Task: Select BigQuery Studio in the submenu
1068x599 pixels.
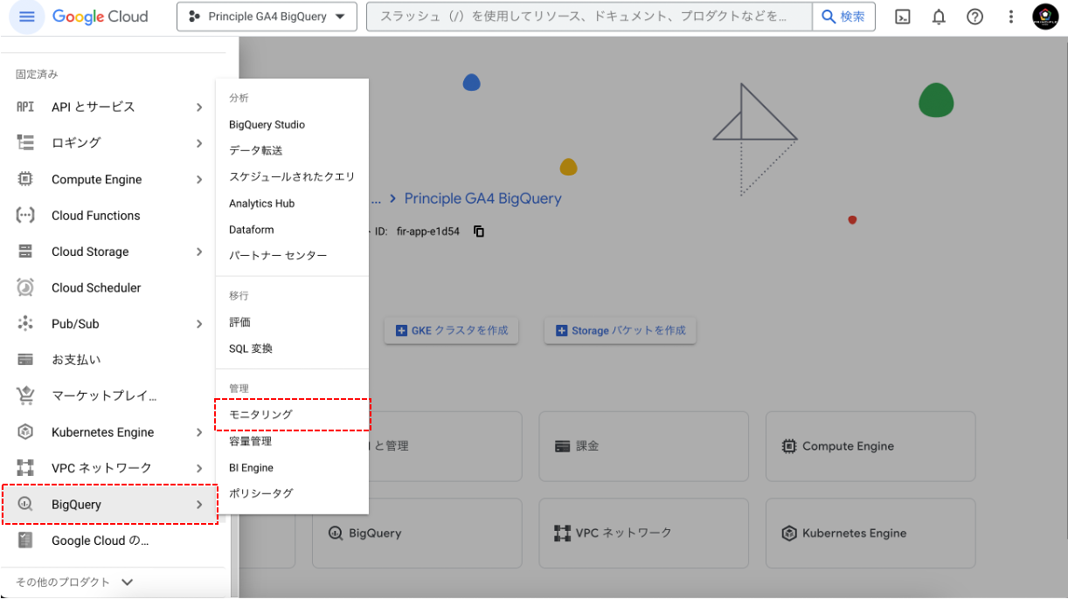Action: point(267,125)
